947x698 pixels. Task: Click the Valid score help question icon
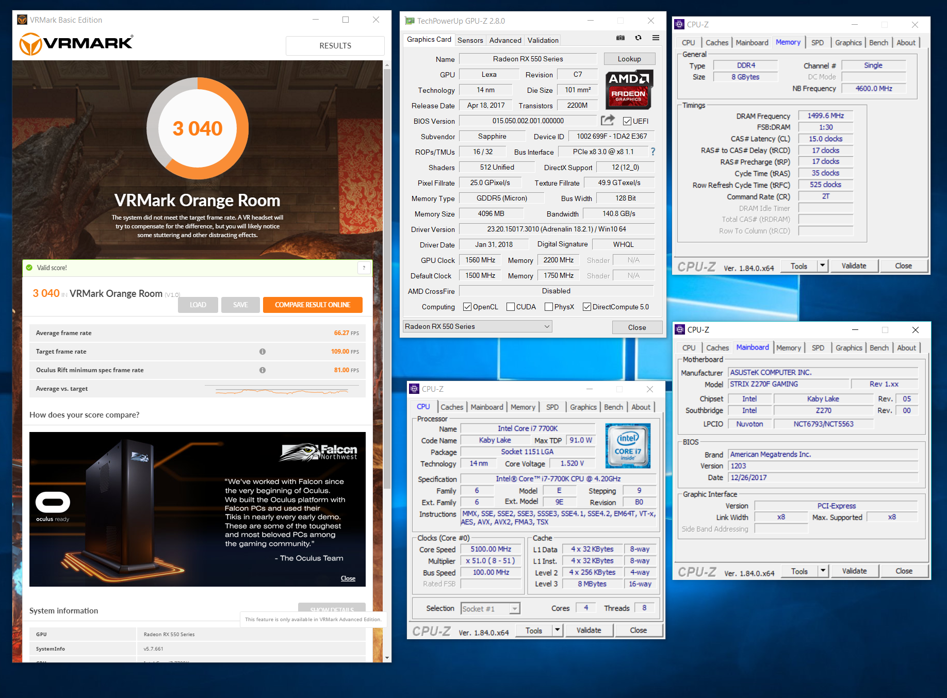click(x=364, y=268)
